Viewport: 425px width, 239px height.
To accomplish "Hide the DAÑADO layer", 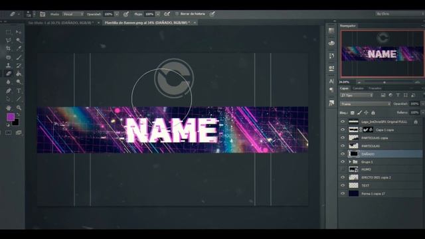I will click(343, 154).
